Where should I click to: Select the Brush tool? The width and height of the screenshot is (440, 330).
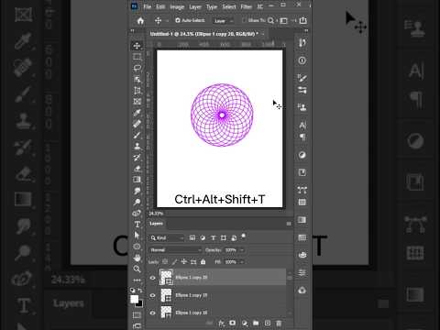(137, 135)
